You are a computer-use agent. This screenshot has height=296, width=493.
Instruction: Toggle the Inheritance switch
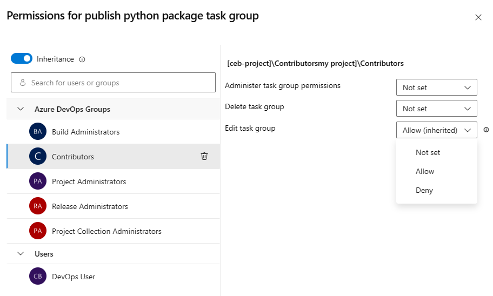22,58
